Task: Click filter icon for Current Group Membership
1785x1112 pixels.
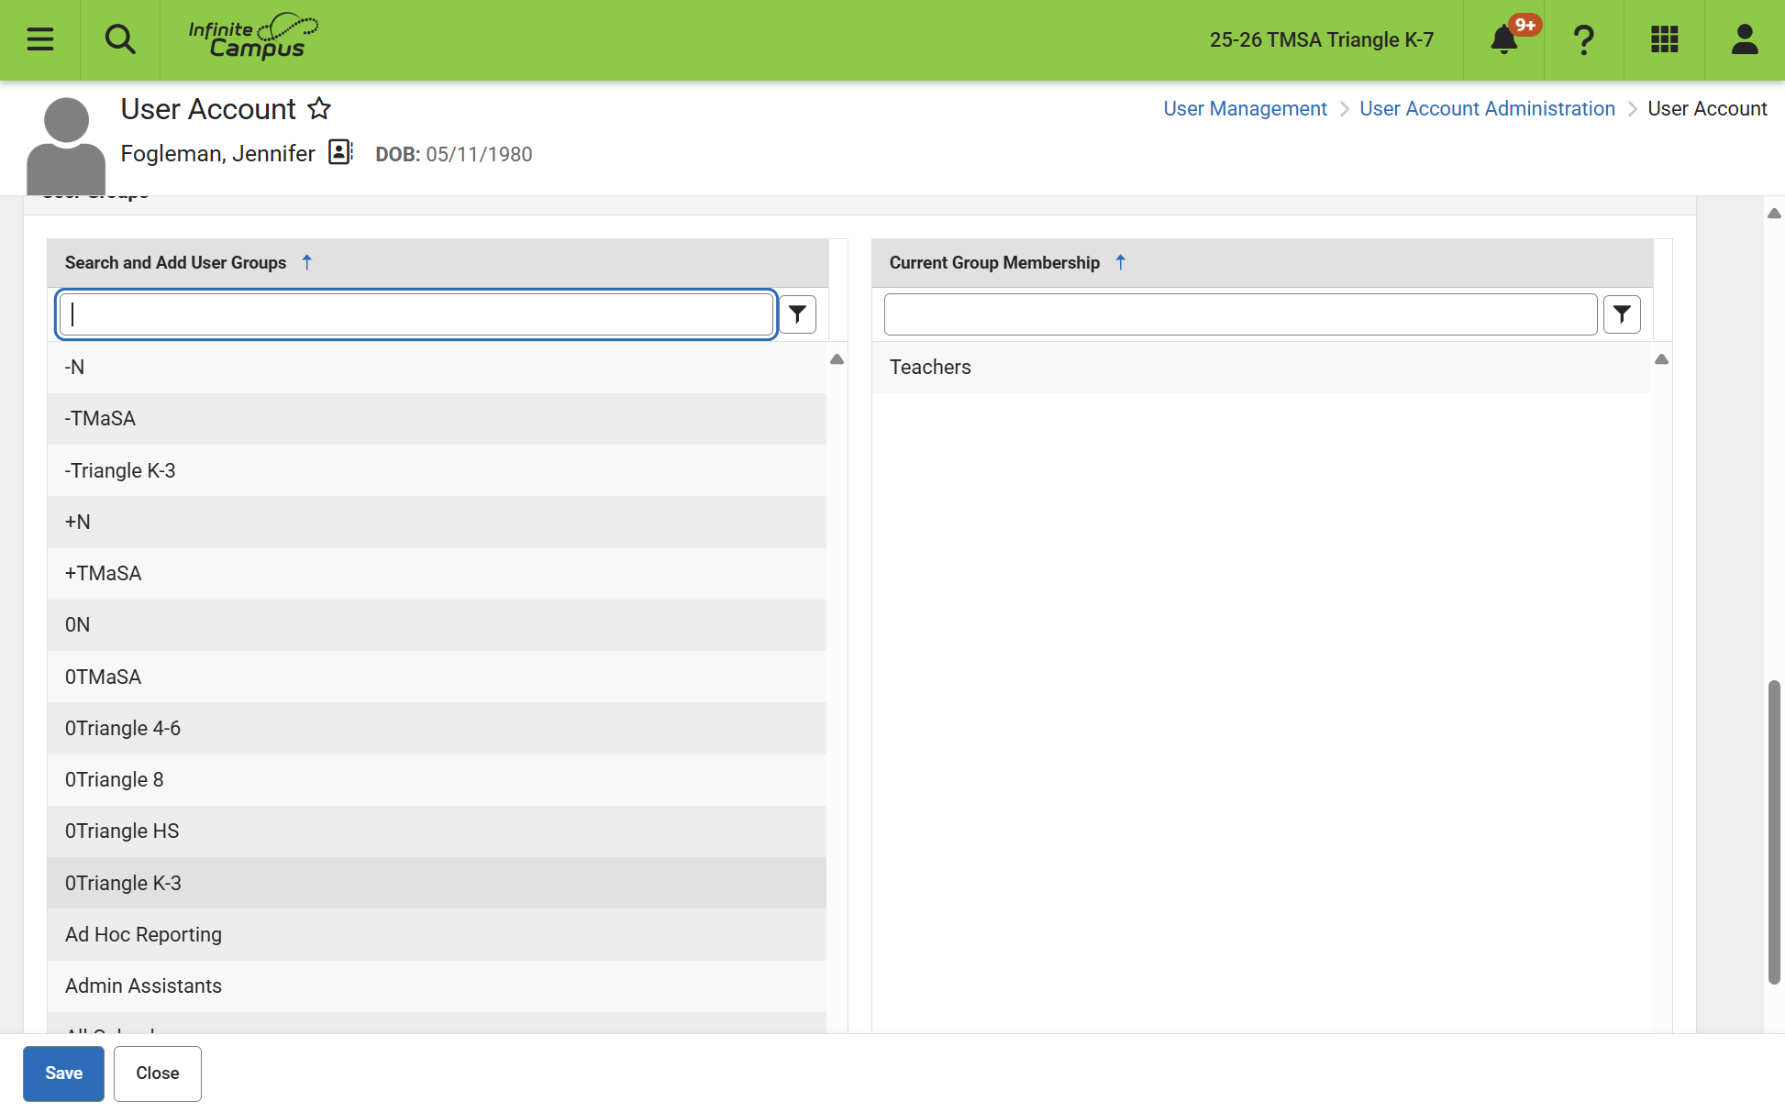Action: click(x=1623, y=314)
